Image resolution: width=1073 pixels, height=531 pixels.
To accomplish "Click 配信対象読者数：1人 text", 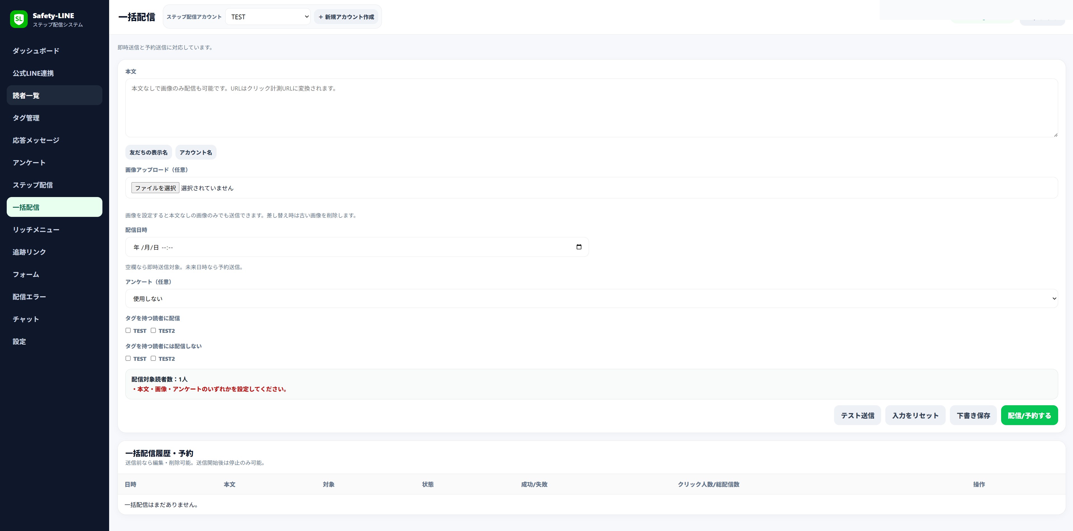I will pyautogui.click(x=159, y=379).
